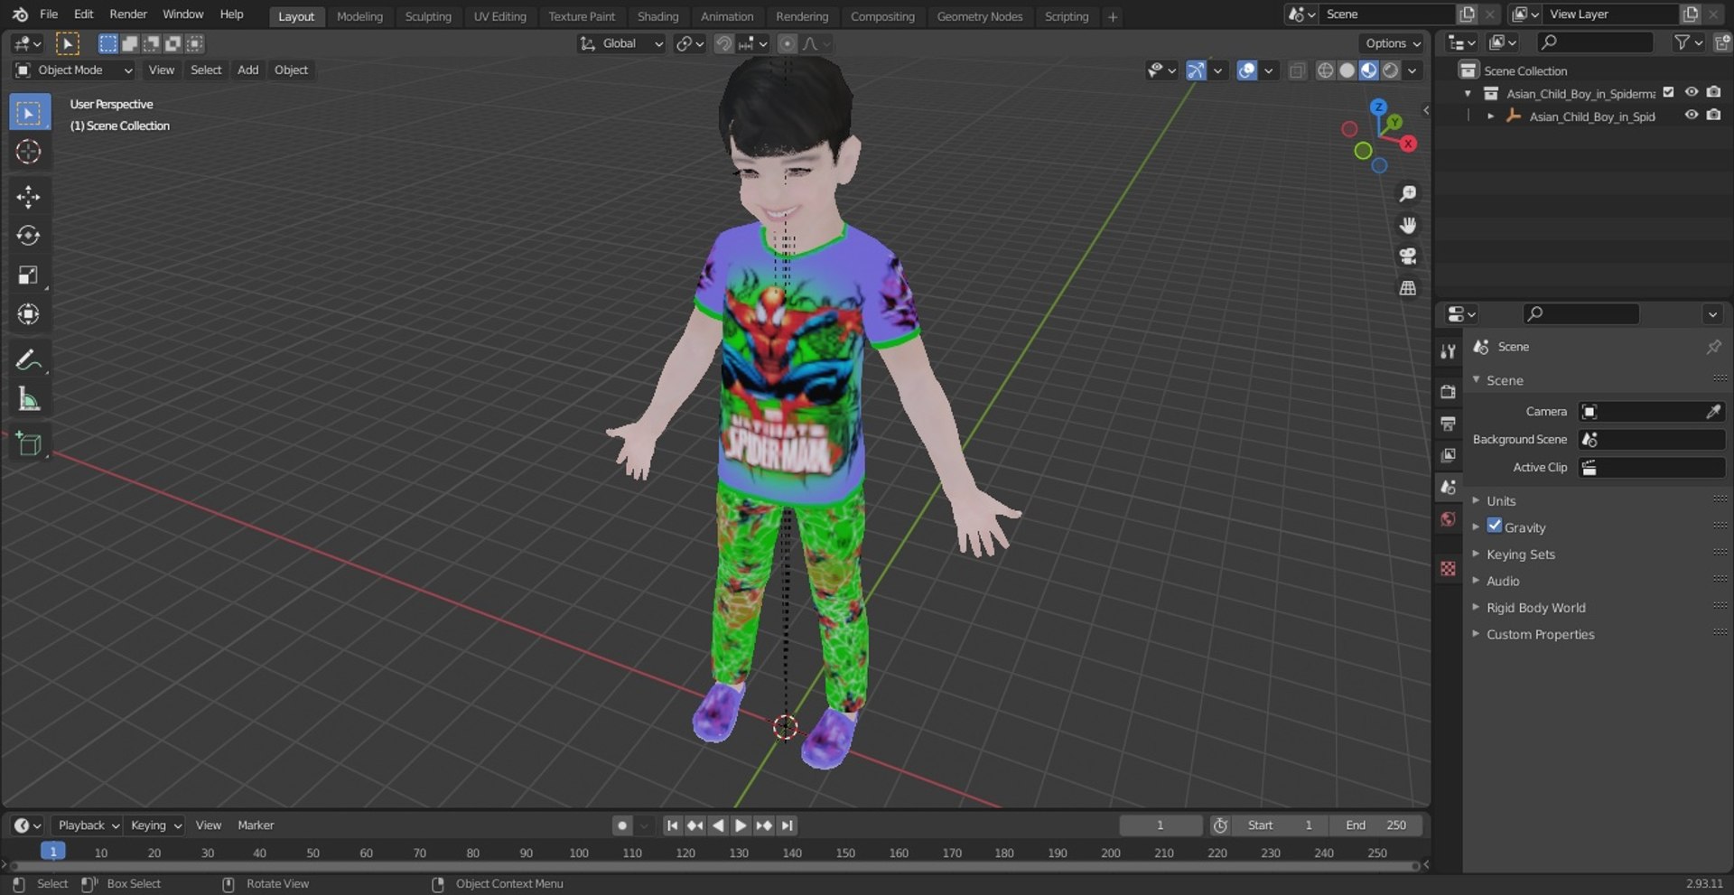Pin the Scene properties panel

[x=1713, y=347]
